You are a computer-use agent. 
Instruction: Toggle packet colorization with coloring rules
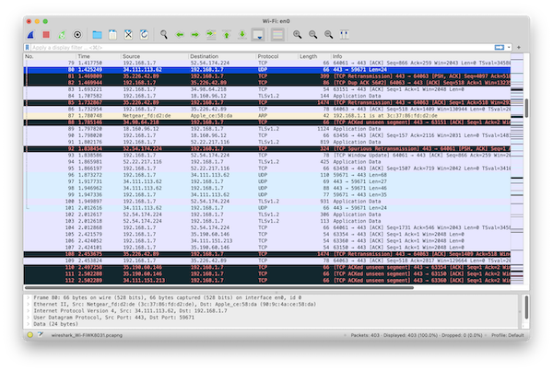[276, 34]
